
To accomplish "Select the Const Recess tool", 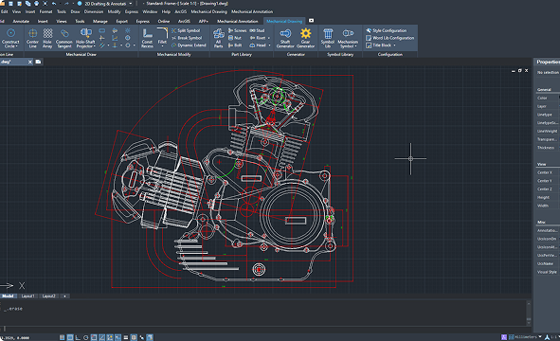I will (147, 38).
